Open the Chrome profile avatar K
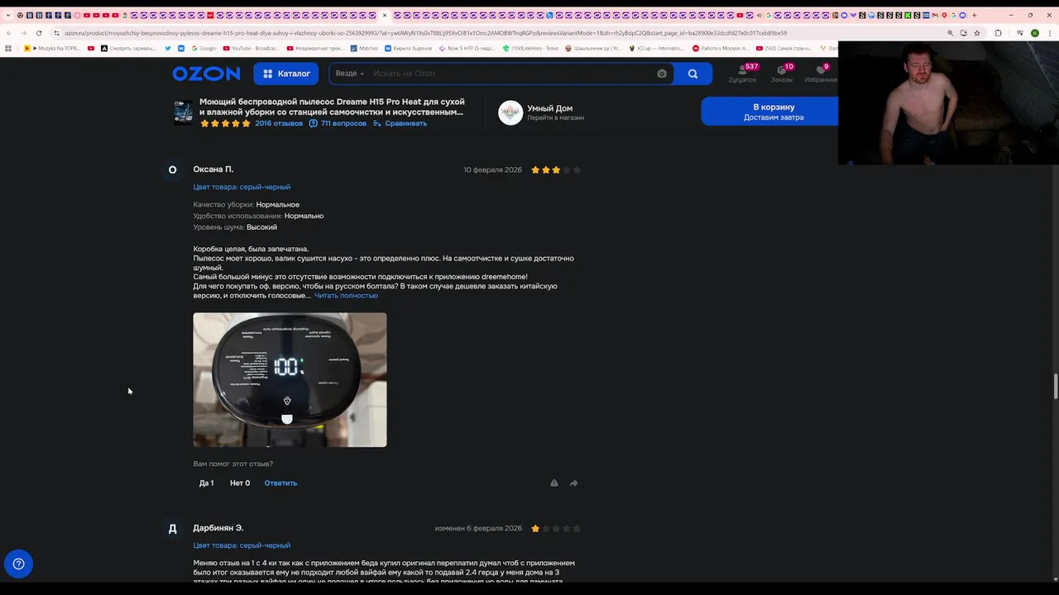1059x595 pixels. [1035, 33]
